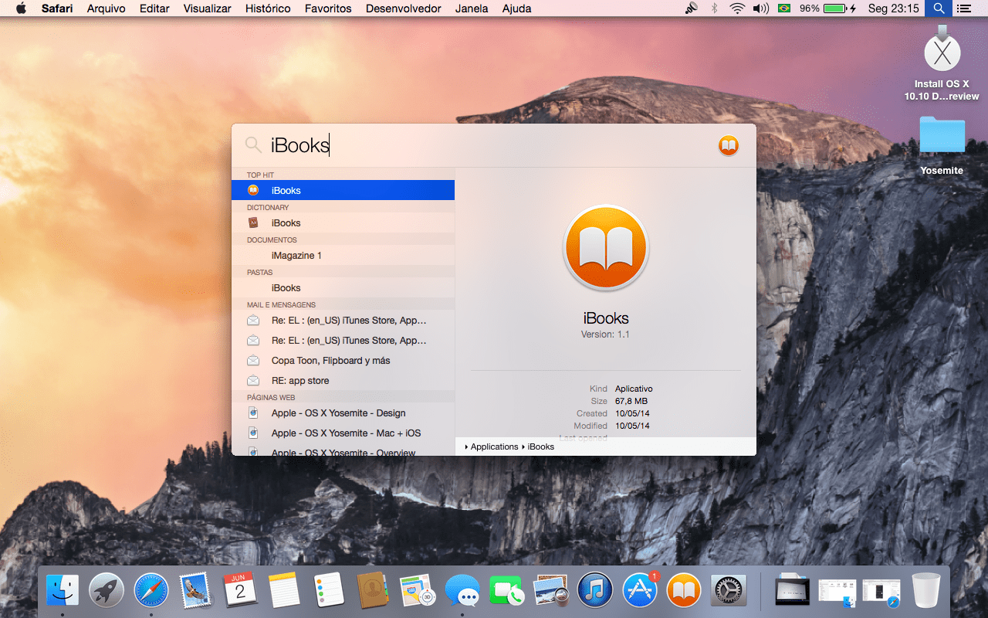Open iBooks icon in Dock
The image size is (988, 618).
[x=684, y=591]
